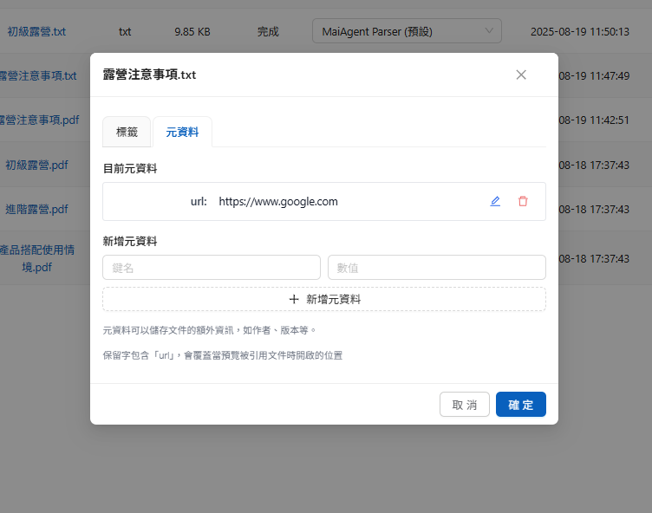Open the 初級露營.pdf file link

point(36,165)
